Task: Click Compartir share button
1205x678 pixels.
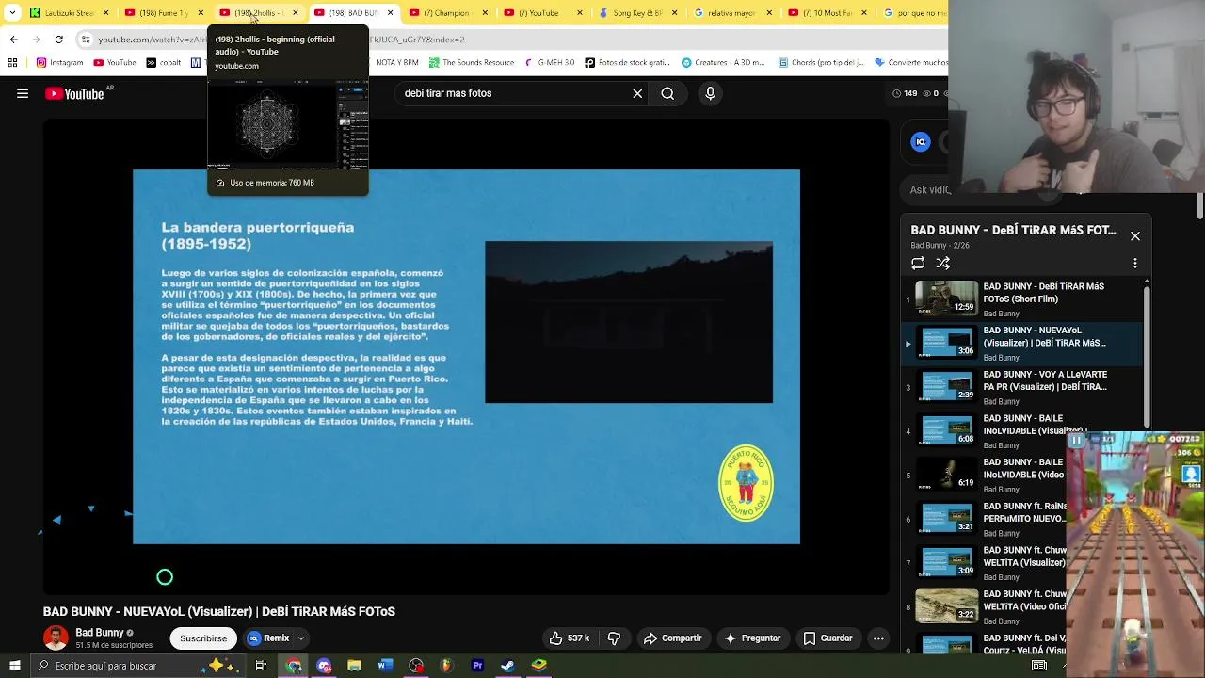Action: coord(672,638)
